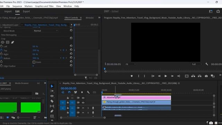Select the Razor tool
222x125 pixels.
click(x=52, y=101)
